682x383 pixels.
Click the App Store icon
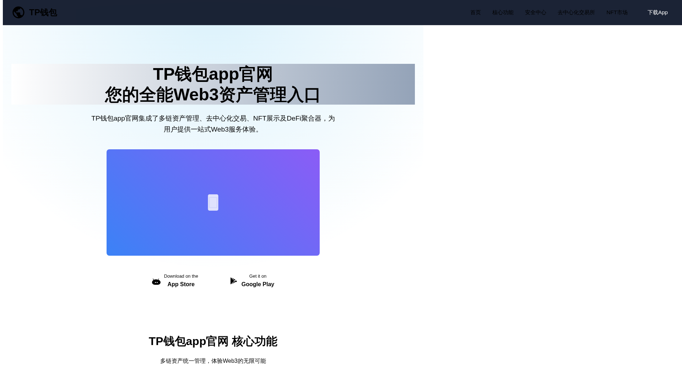[156, 282]
